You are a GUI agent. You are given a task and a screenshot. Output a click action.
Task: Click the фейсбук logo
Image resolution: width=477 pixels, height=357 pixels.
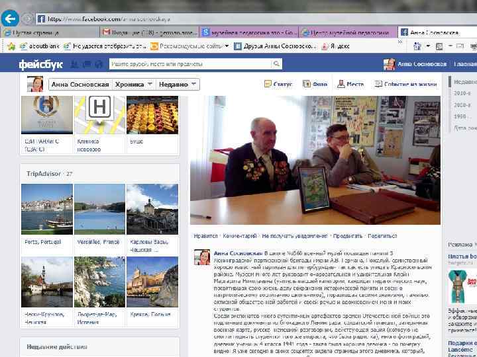pyautogui.click(x=41, y=64)
